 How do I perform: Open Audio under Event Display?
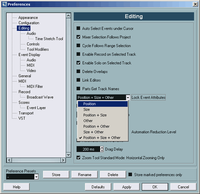coord(31,60)
